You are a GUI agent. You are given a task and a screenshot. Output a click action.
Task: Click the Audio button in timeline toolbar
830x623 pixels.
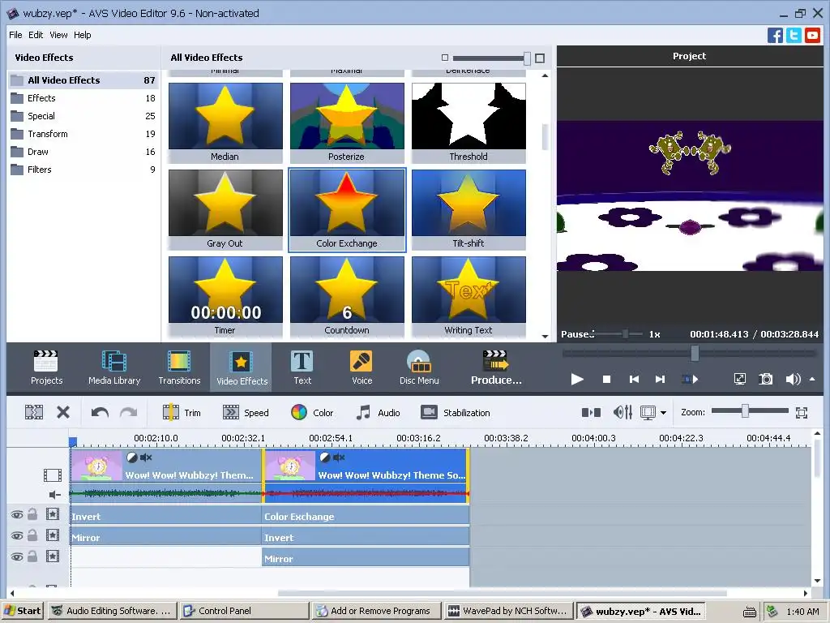(x=378, y=412)
